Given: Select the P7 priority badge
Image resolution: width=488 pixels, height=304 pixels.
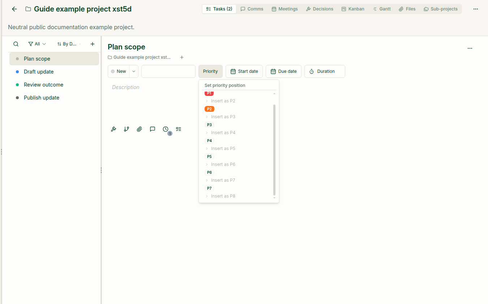Looking at the screenshot, I should tap(209, 188).
